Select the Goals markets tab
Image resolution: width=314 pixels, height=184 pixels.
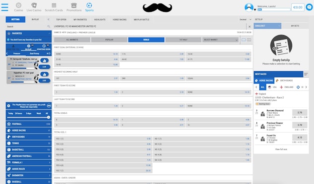pos(146,40)
